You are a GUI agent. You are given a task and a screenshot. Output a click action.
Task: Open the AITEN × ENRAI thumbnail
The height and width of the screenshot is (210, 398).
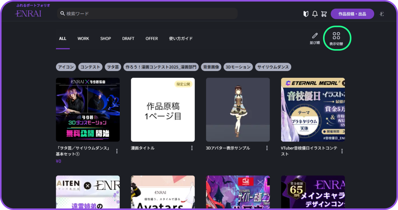pos(88,192)
